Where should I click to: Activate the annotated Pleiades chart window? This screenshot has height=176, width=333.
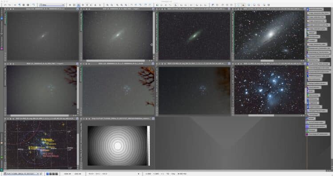point(42,145)
